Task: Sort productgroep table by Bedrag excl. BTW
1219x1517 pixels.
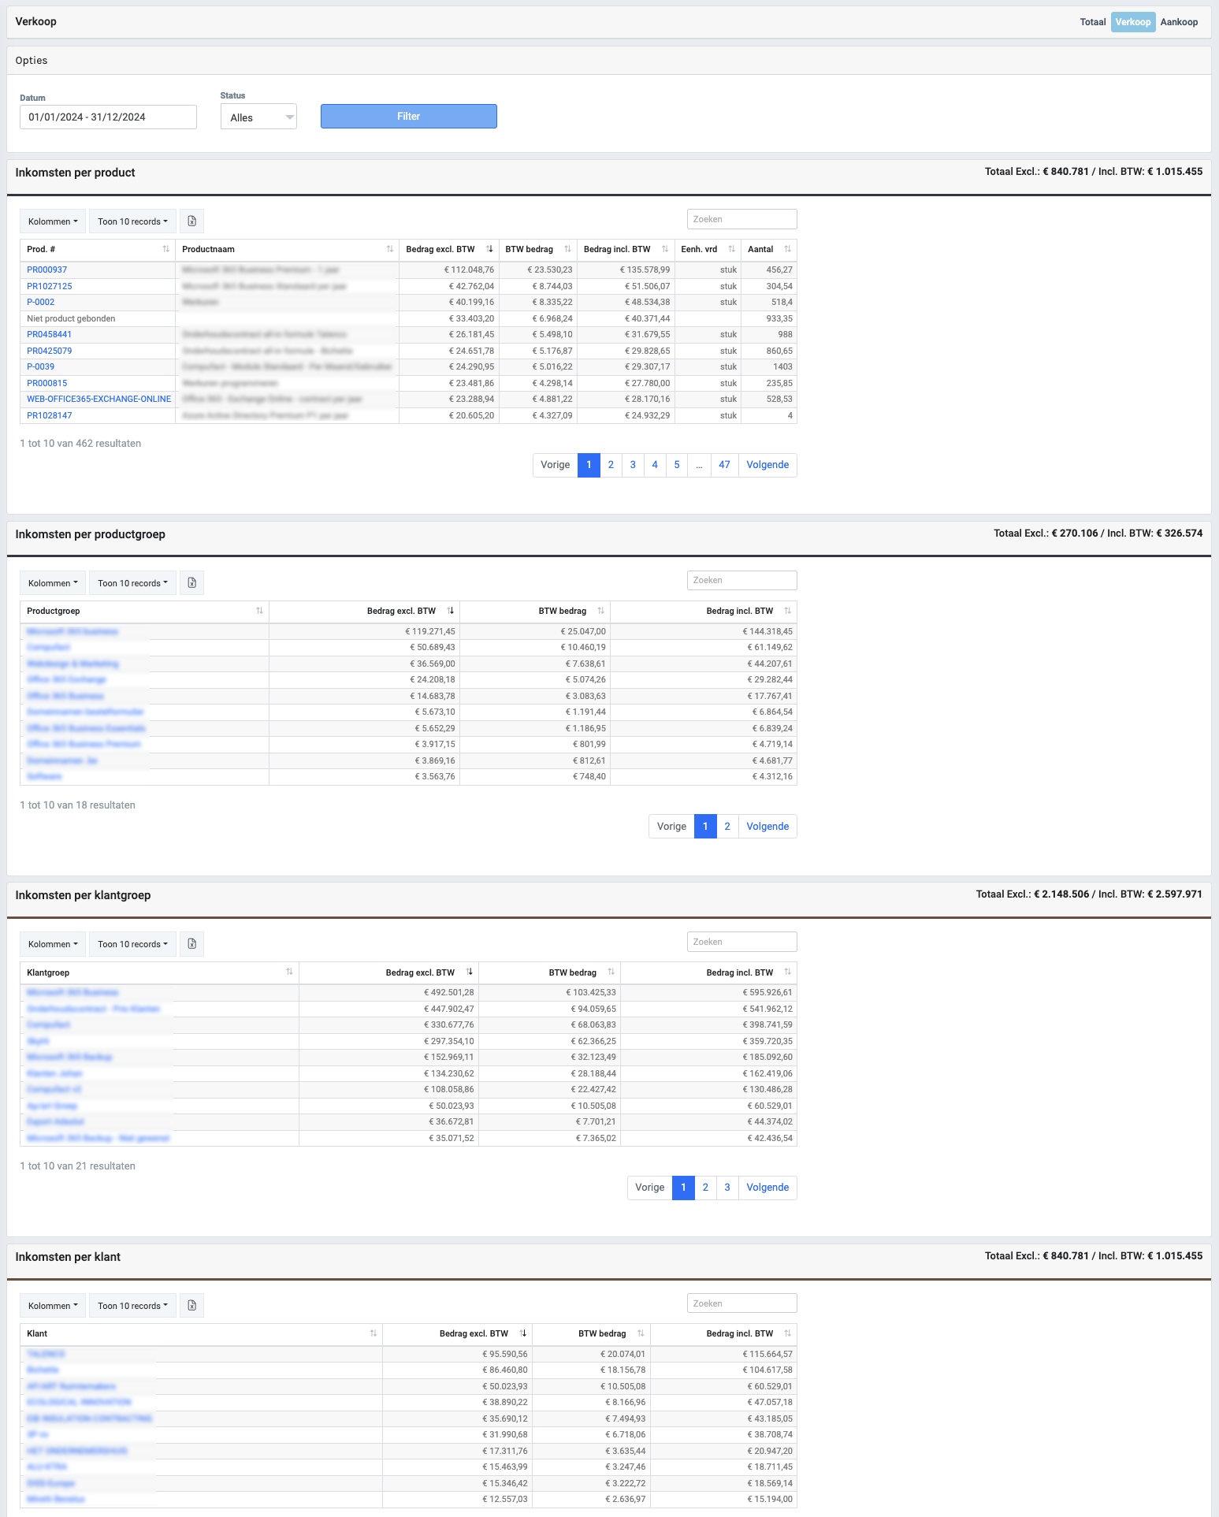Action: 365,611
